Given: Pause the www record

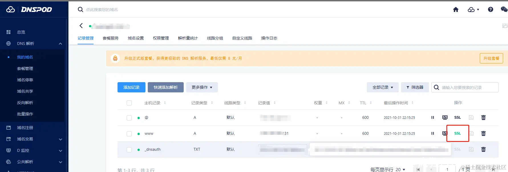Looking at the screenshot, I should (x=433, y=133).
